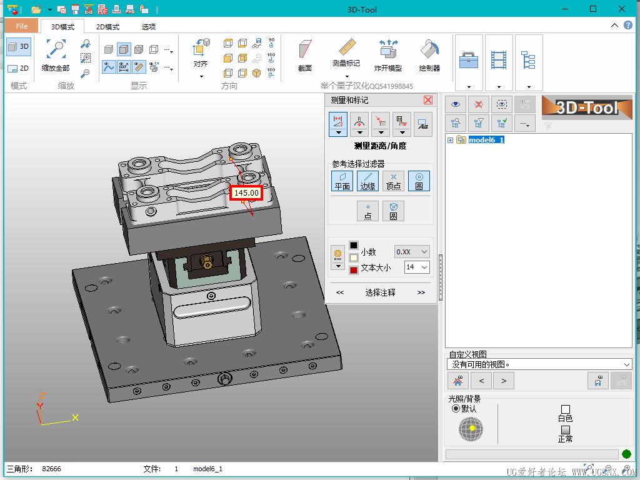Click the text annotation Aa icon

coord(423,124)
